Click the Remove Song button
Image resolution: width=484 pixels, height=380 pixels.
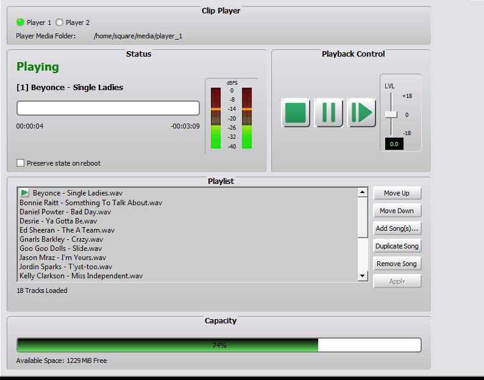[x=397, y=264]
